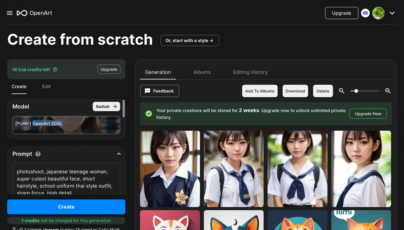The height and width of the screenshot is (230, 404).
Task: Open cat illustration on pink background
Action: pyautogui.click(x=170, y=220)
